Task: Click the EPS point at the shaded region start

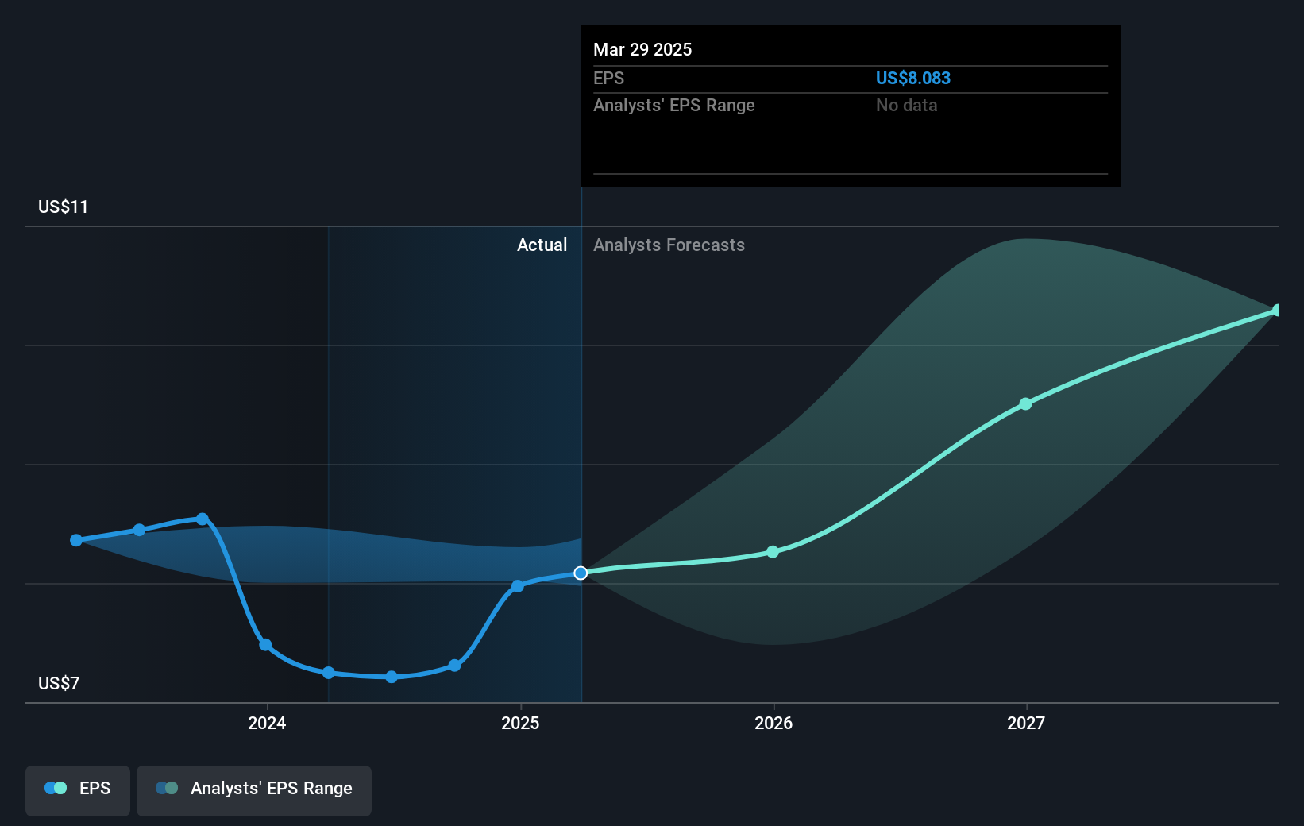Action: [328, 673]
